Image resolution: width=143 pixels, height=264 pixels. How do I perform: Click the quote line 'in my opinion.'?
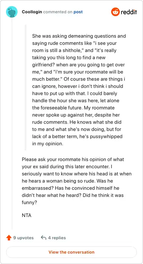48,144
